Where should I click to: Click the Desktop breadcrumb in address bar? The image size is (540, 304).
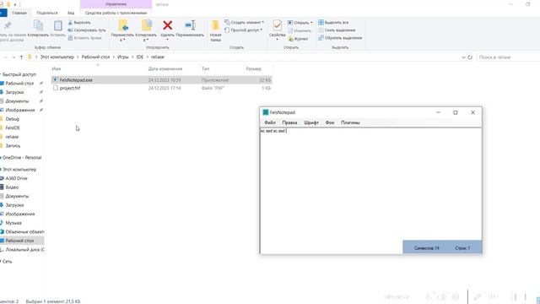click(95, 57)
